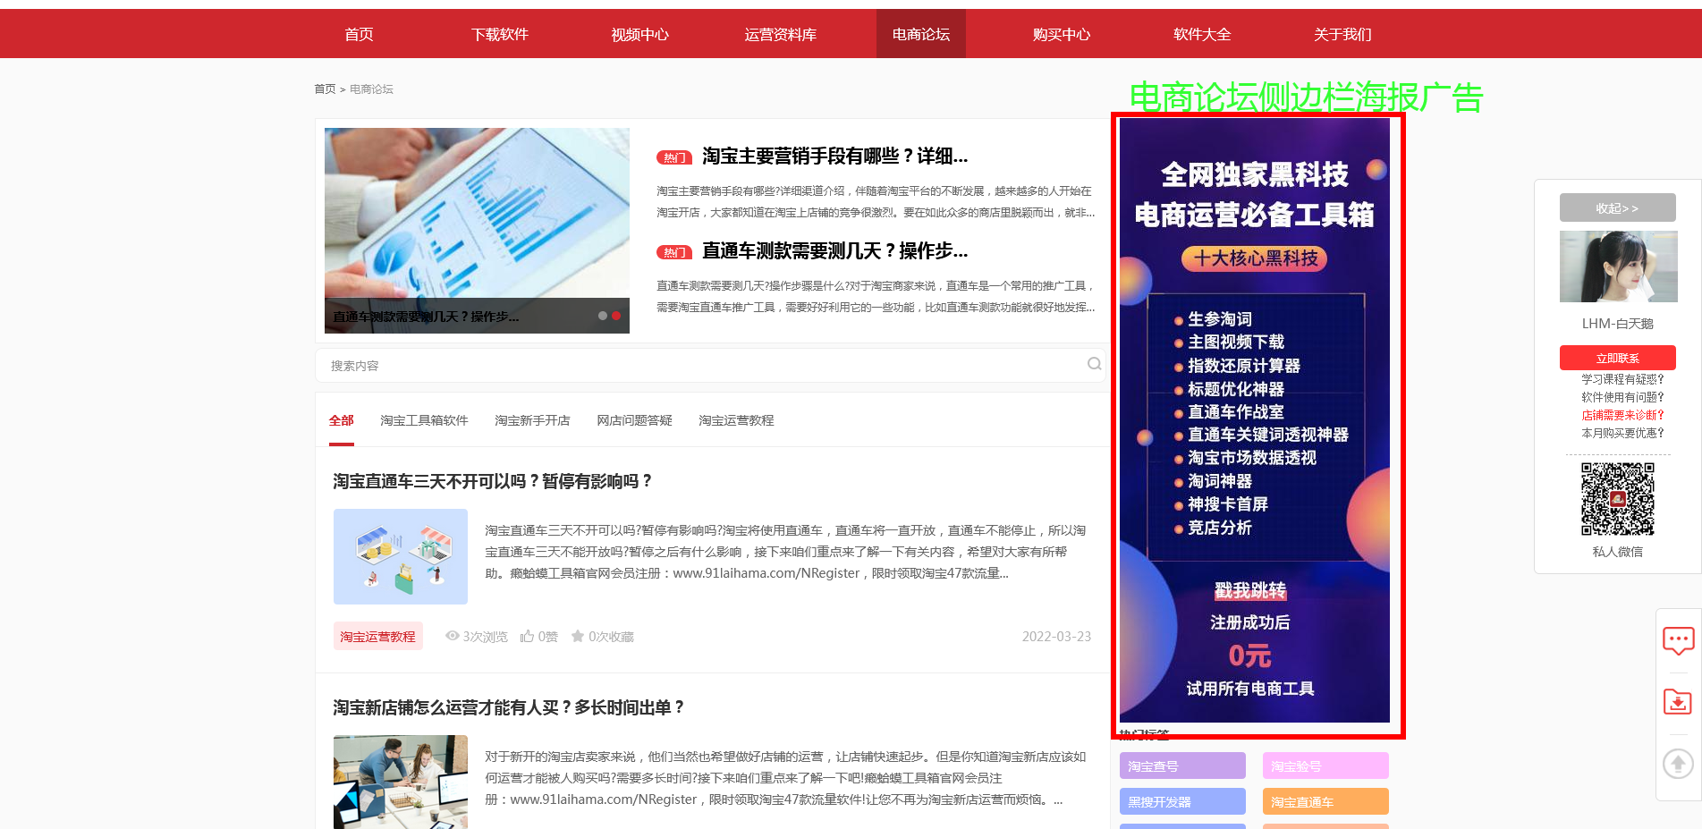The width and height of the screenshot is (1702, 829).
Task: Go to 首页 in the top navigation
Action: tap(359, 34)
